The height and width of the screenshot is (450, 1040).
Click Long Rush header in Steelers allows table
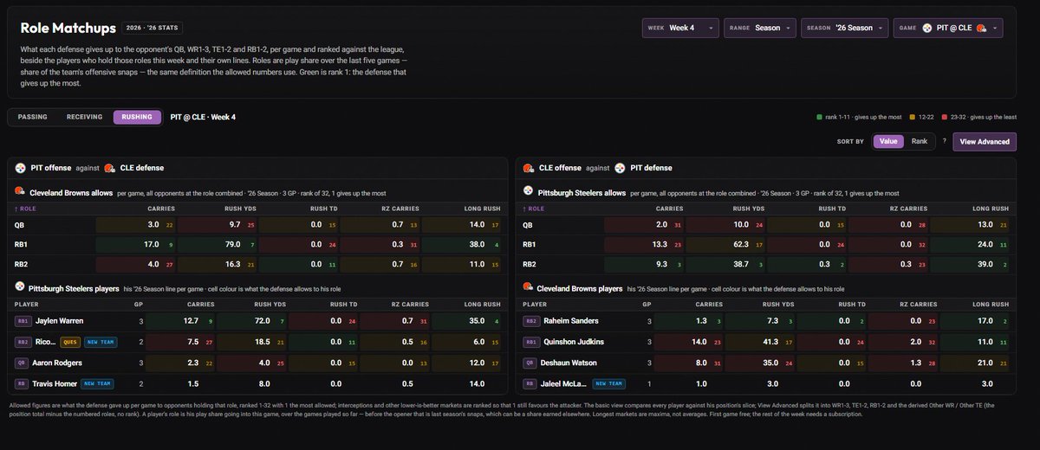pyautogui.click(x=991, y=209)
